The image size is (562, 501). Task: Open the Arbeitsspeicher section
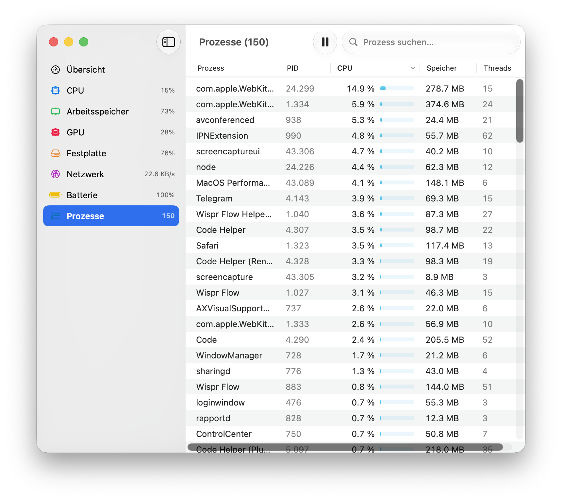111,112
